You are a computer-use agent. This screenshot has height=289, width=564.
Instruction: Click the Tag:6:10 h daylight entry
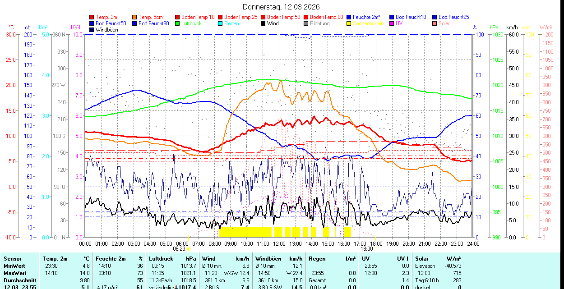(428, 280)
